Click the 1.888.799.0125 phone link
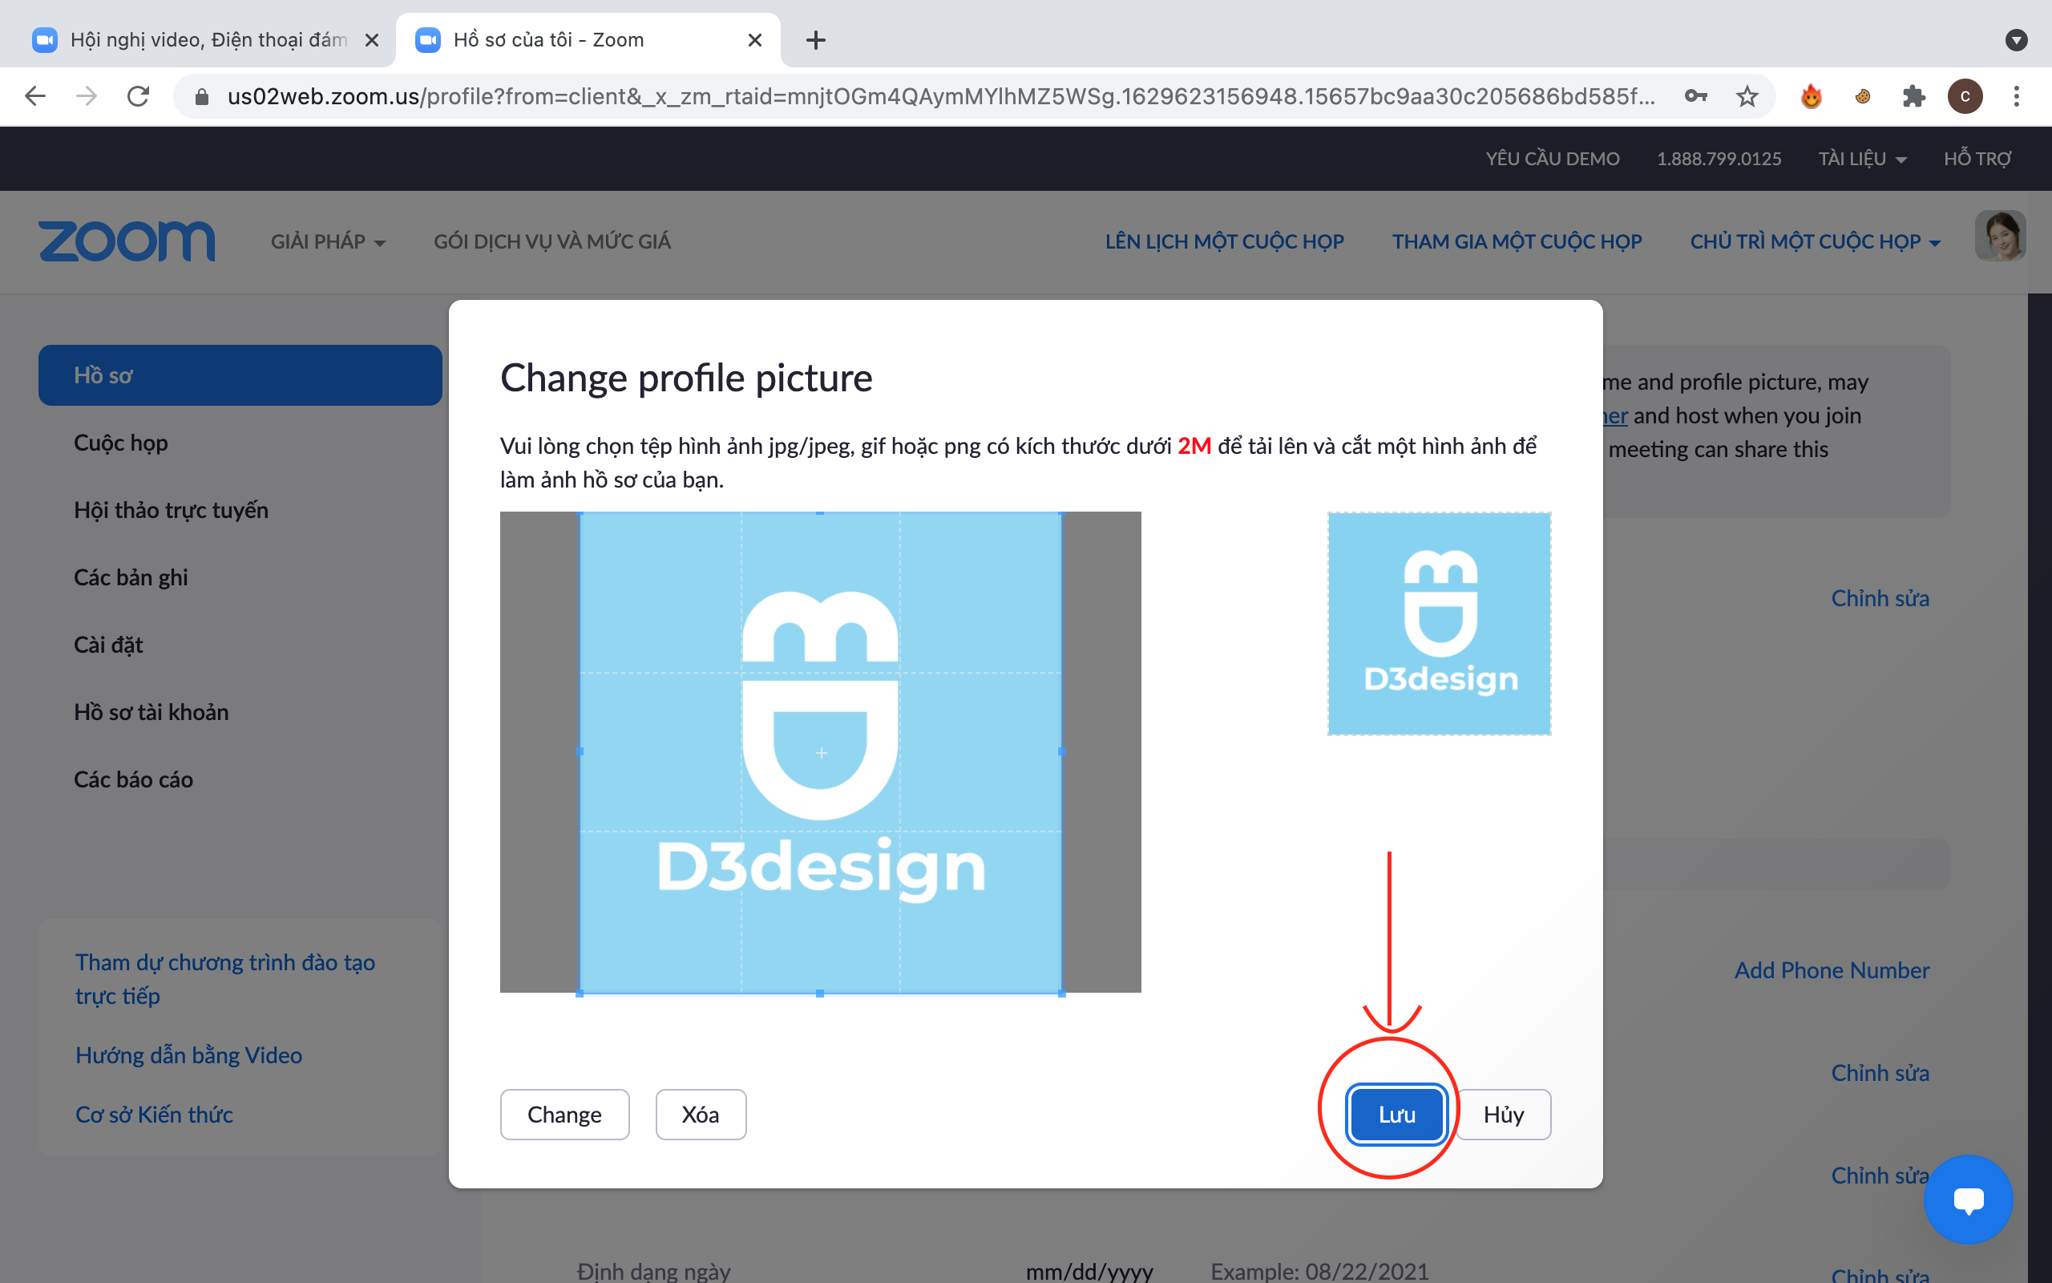 (x=1719, y=159)
